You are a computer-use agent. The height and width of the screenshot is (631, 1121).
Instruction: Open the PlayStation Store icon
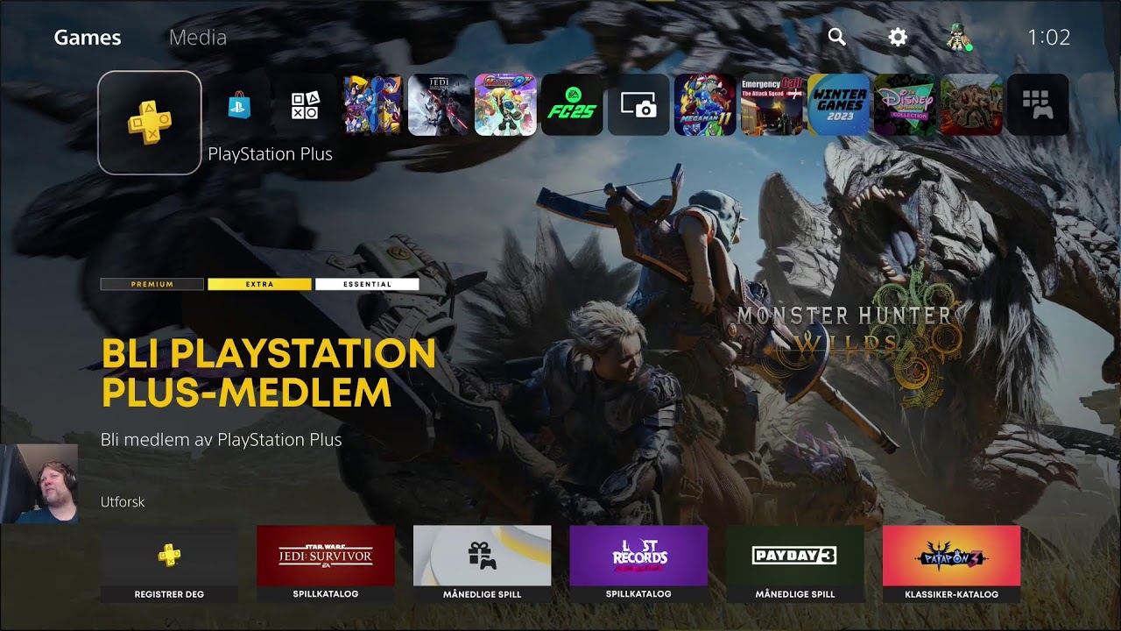239,105
